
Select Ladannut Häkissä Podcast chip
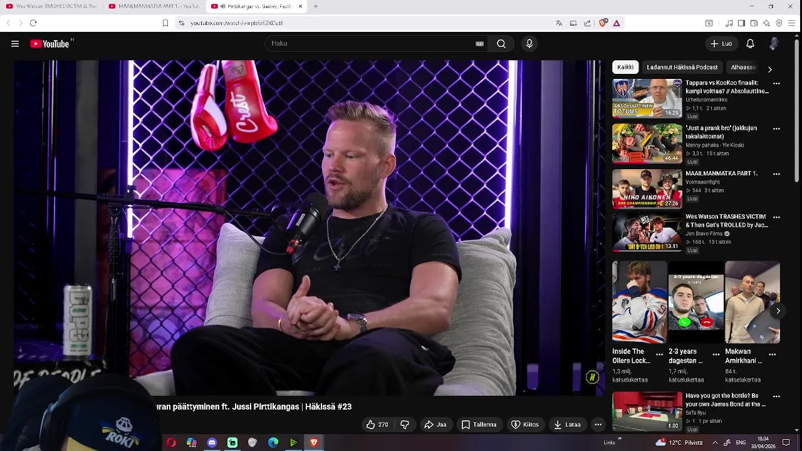pos(682,67)
